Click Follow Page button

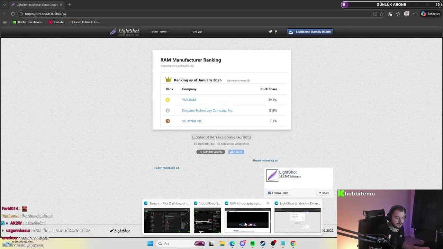[278, 193]
